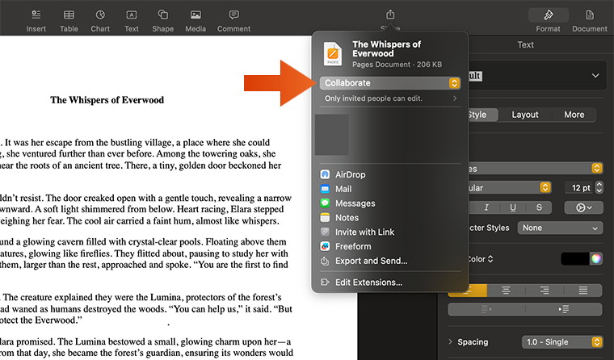The width and height of the screenshot is (614, 360).
Task: Click the Invite with Link icon
Action: tap(325, 232)
